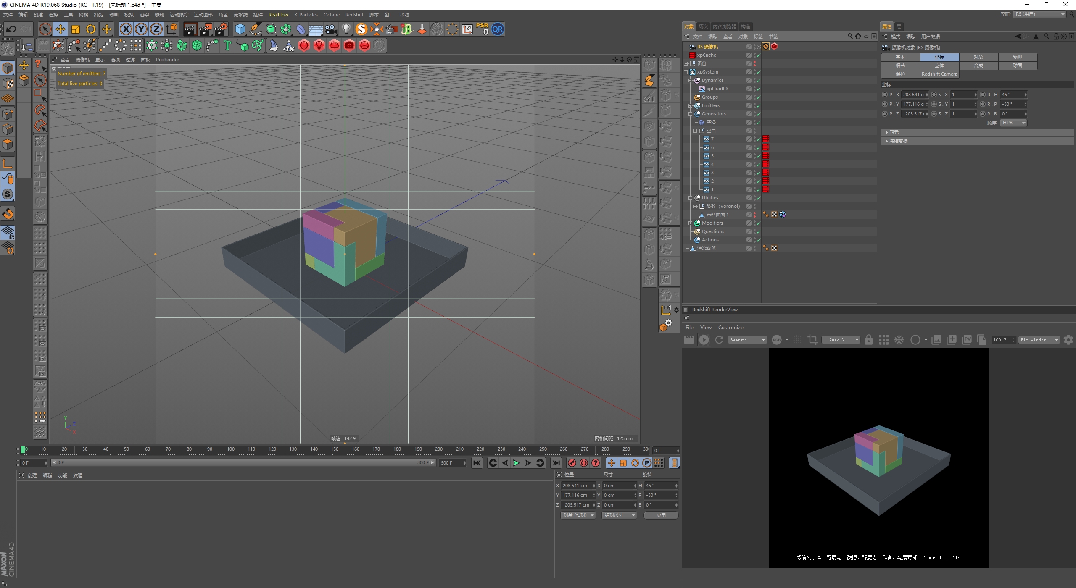Viewport: 1076px width, 588px height.
Task: Toggle Y axis lock
Action: [x=141, y=29]
